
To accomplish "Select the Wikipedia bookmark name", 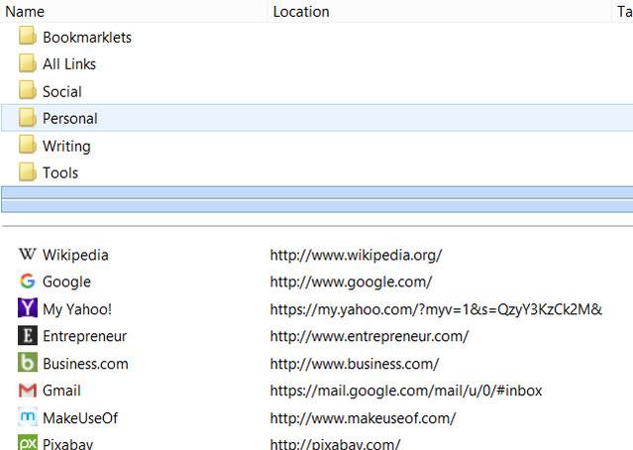I will coord(75,256).
